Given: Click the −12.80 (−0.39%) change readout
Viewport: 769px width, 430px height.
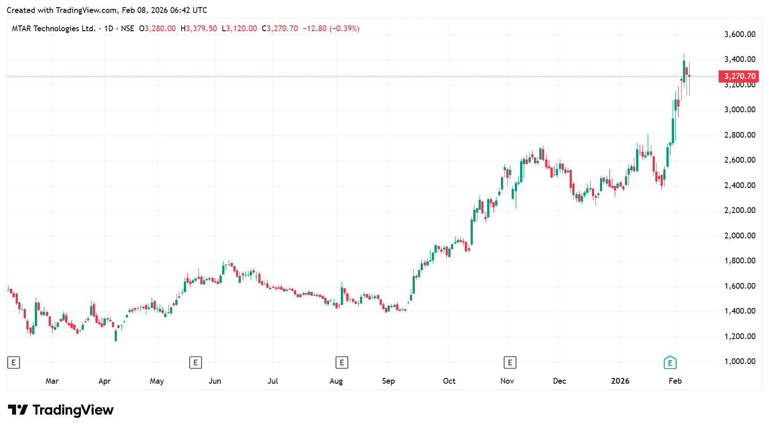Looking at the screenshot, I should point(331,29).
